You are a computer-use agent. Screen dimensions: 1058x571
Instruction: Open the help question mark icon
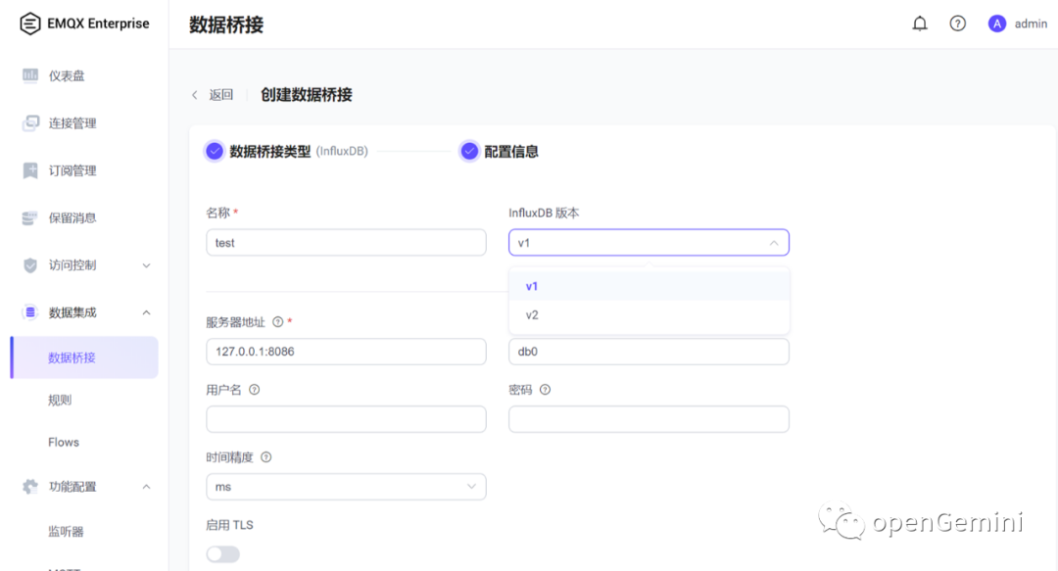click(957, 23)
